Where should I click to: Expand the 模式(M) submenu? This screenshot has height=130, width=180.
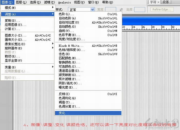pyautogui.click(x=28, y=8)
